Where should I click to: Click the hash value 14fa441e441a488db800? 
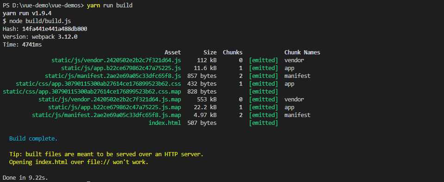[x=55, y=29]
